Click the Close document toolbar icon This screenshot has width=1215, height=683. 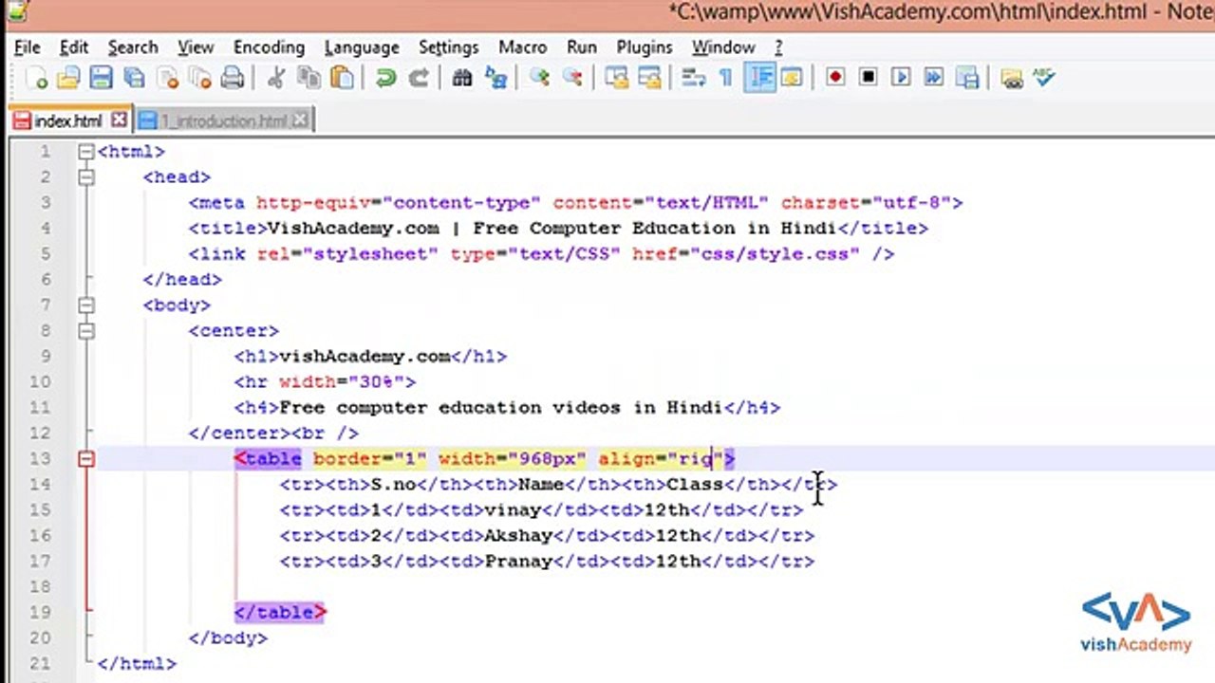167,78
